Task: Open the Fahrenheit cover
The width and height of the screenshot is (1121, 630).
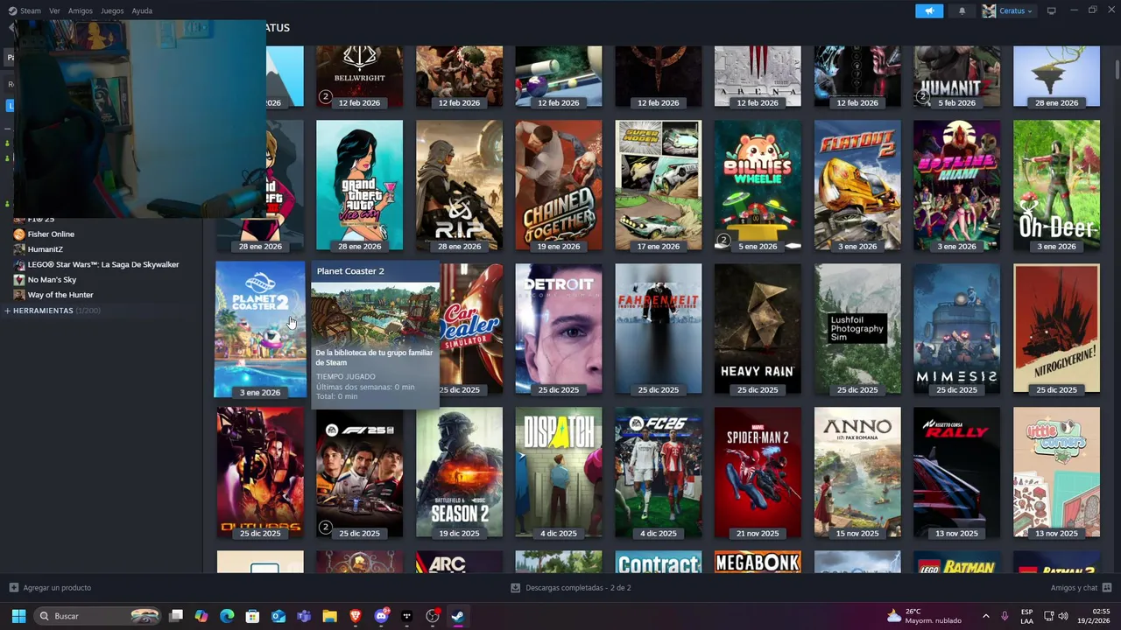Action: 659,328
